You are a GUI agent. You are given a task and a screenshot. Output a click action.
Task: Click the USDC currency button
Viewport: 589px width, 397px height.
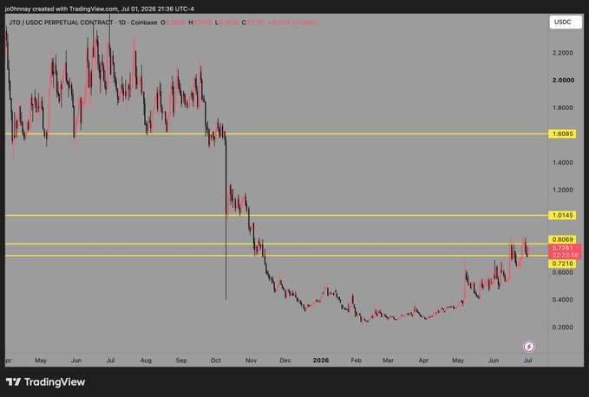point(566,23)
